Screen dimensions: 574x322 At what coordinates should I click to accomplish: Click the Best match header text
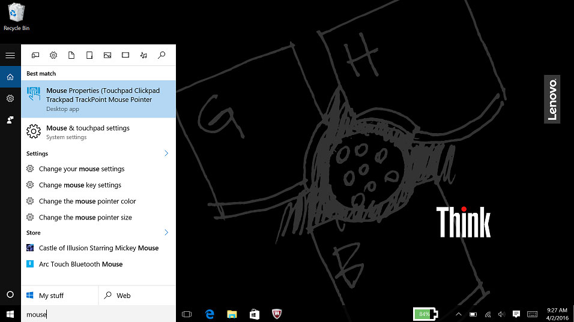click(x=41, y=74)
